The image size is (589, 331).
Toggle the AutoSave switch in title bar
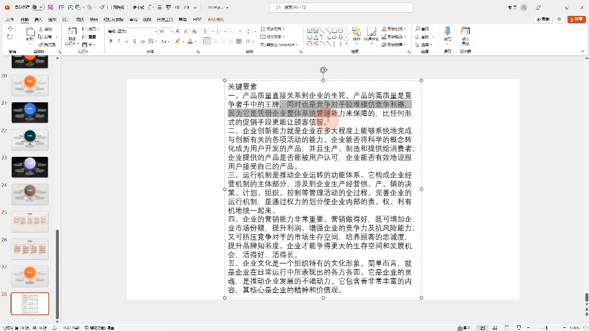point(38,7)
